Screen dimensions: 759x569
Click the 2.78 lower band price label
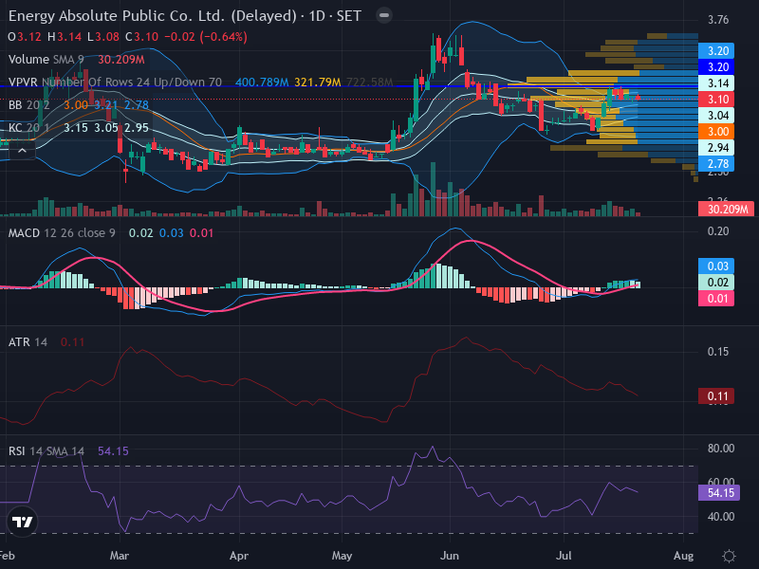[716, 163]
